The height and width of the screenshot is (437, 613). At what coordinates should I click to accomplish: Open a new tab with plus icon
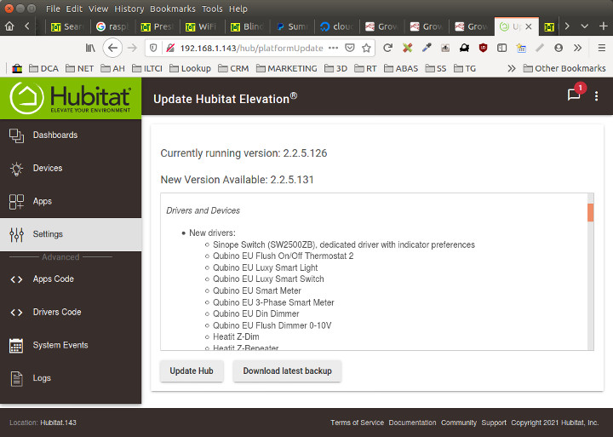[604, 26]
